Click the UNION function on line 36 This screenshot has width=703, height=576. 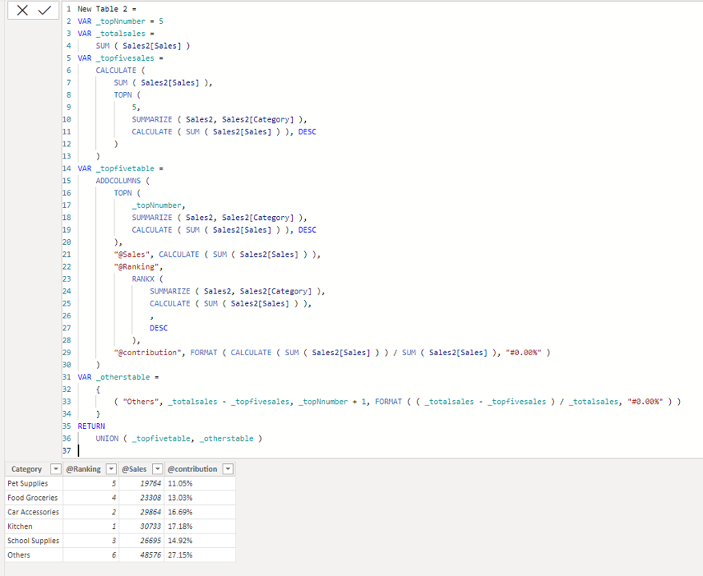pyautogui.click(x=106, y=438)
